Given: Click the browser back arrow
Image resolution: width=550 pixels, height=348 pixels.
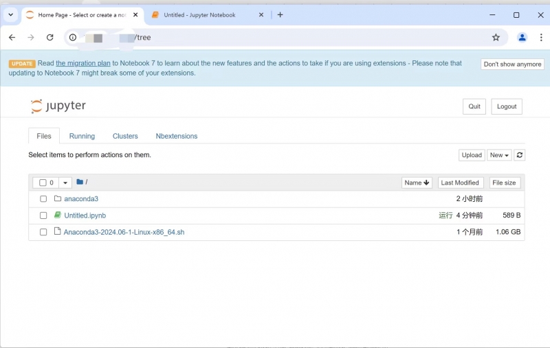Looking at the screenshot, I should tap(12, 38).
